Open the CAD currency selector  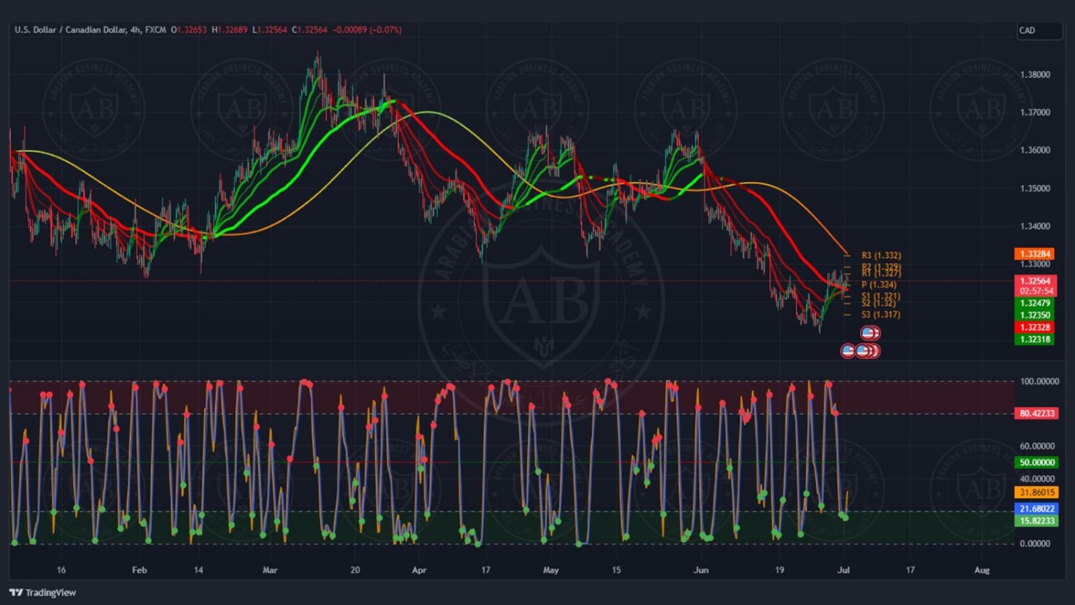[x=1039, y=30]
